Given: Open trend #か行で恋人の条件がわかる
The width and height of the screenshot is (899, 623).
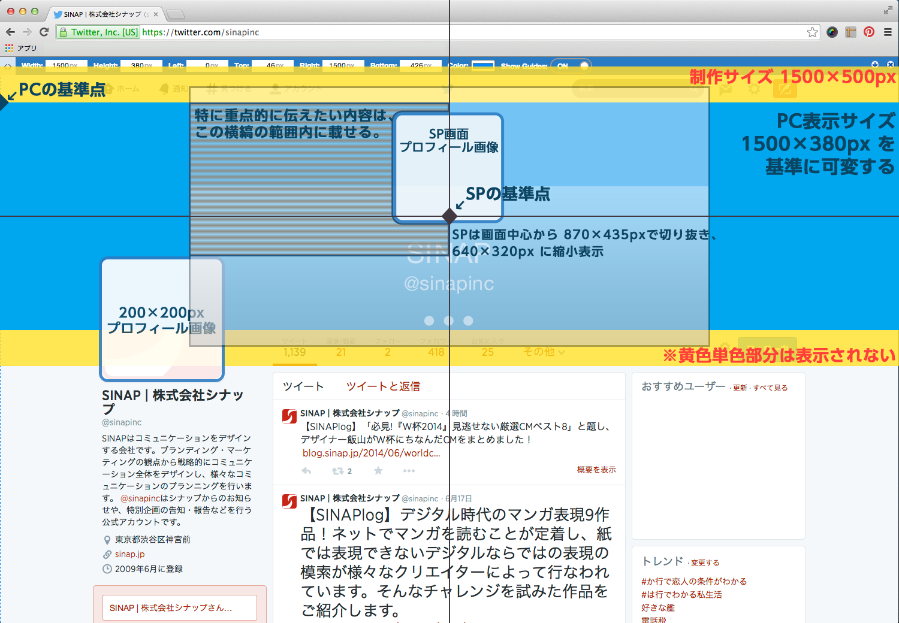Looking at the screenshot, I should pos(694,581).
